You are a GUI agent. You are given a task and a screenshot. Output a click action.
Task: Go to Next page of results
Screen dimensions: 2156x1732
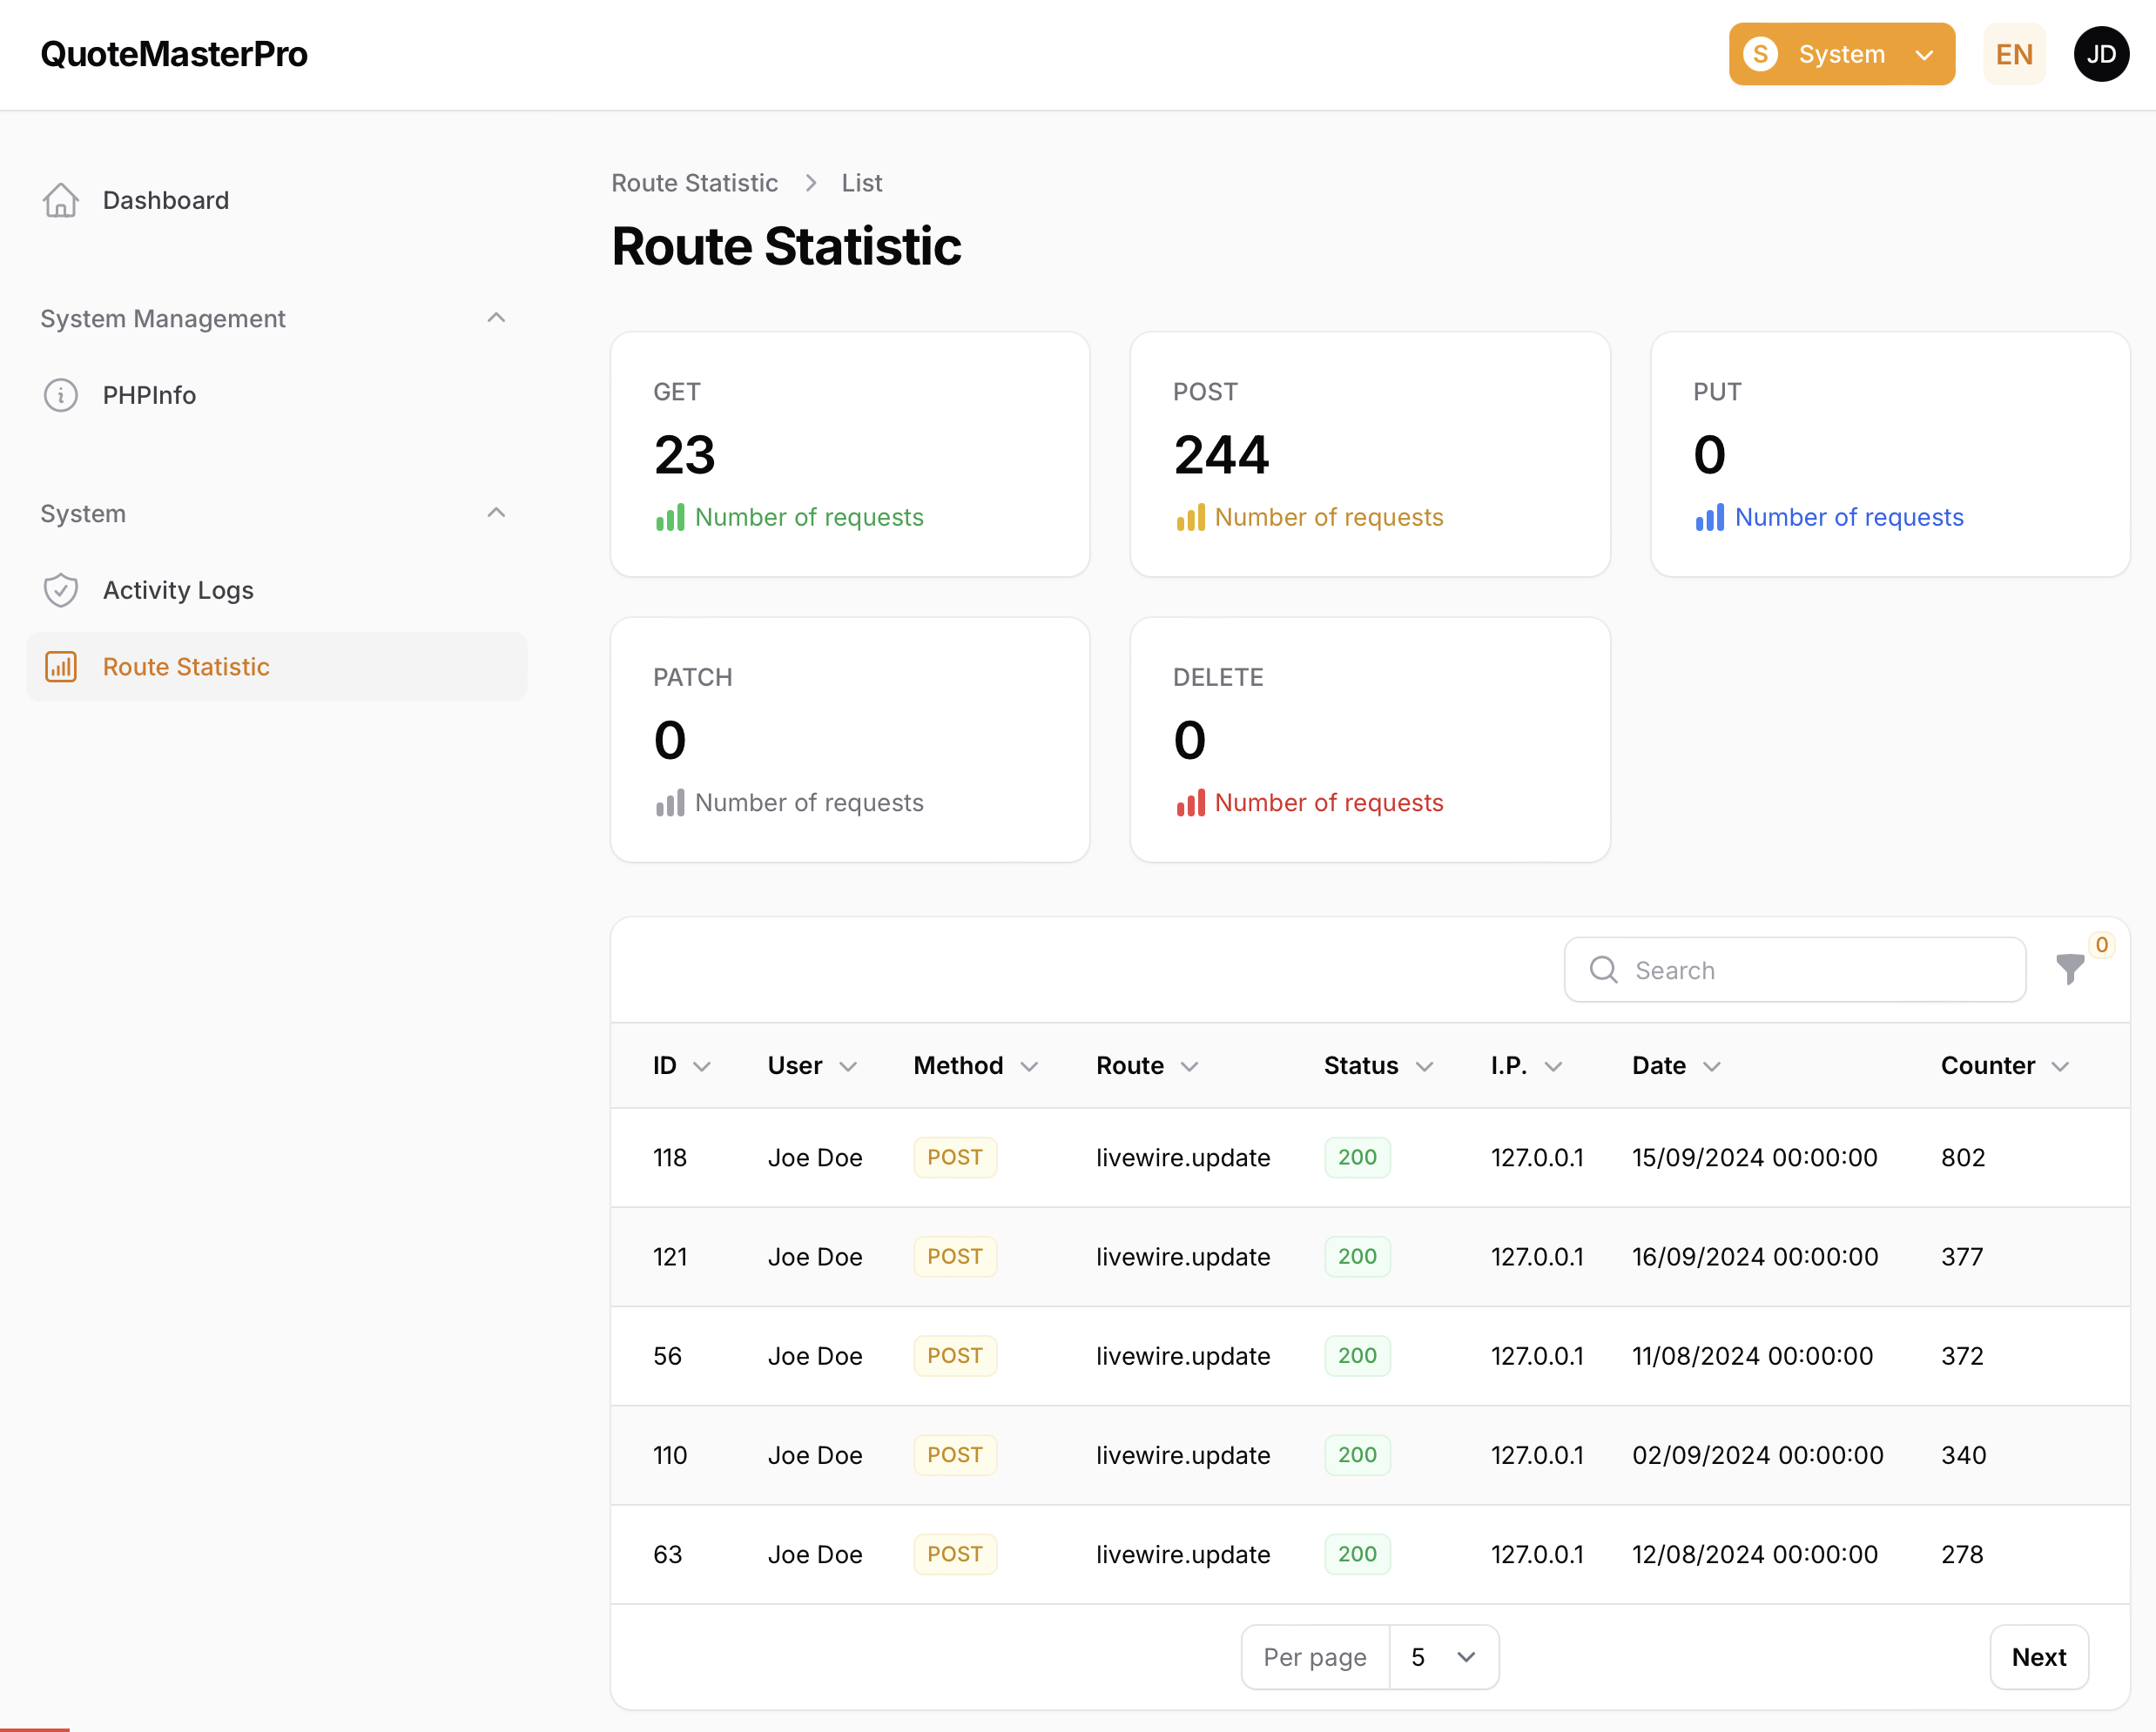coord(2038,1656)
